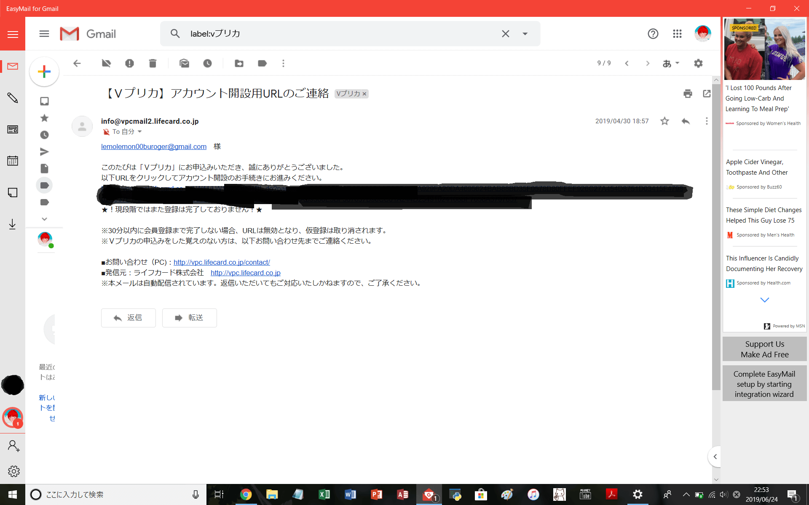Open search options dropdown arrow
This screenshot has height=505, width=809.
coord(525,34)
